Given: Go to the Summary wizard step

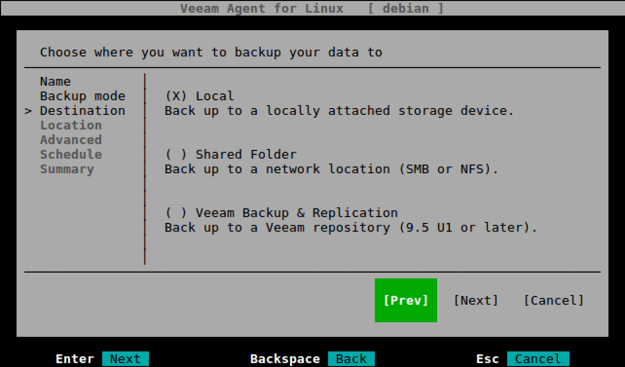Looking at the screenshot, I should 67,169.
